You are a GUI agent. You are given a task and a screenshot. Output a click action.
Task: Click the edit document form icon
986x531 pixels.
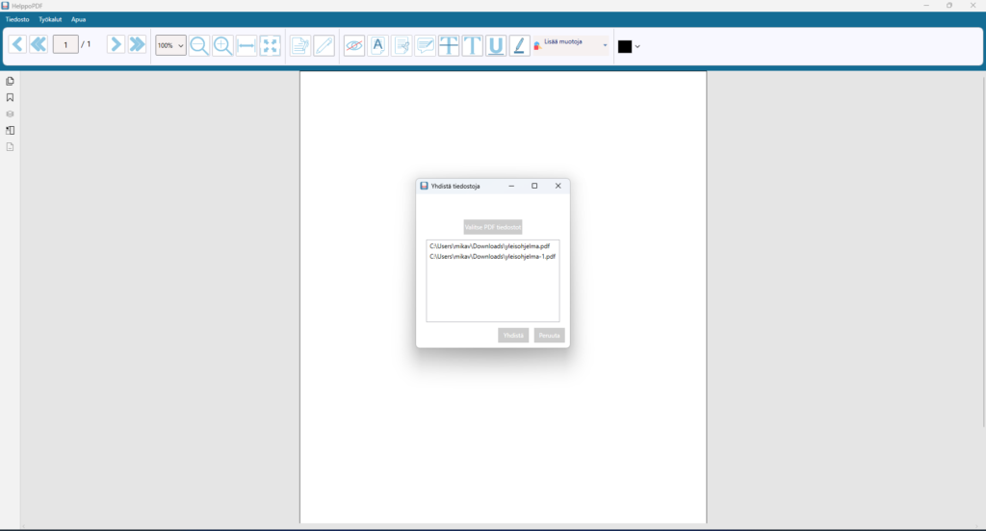[300, 46]
